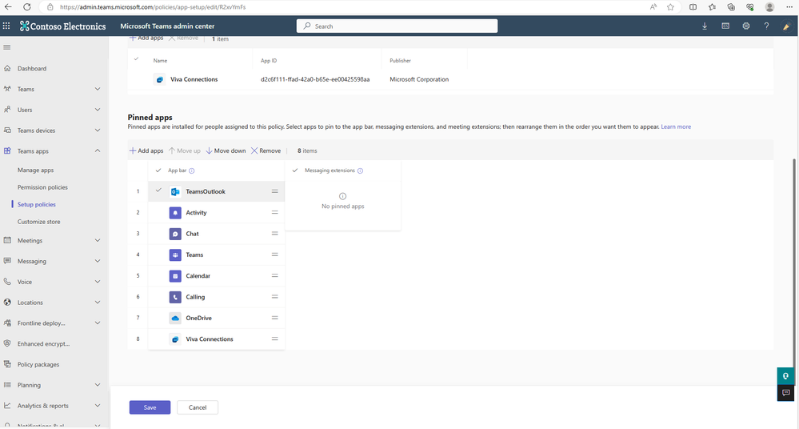Collapse the navigation hamburger menu
Screen dimensions: 799x429
(7, 47)
